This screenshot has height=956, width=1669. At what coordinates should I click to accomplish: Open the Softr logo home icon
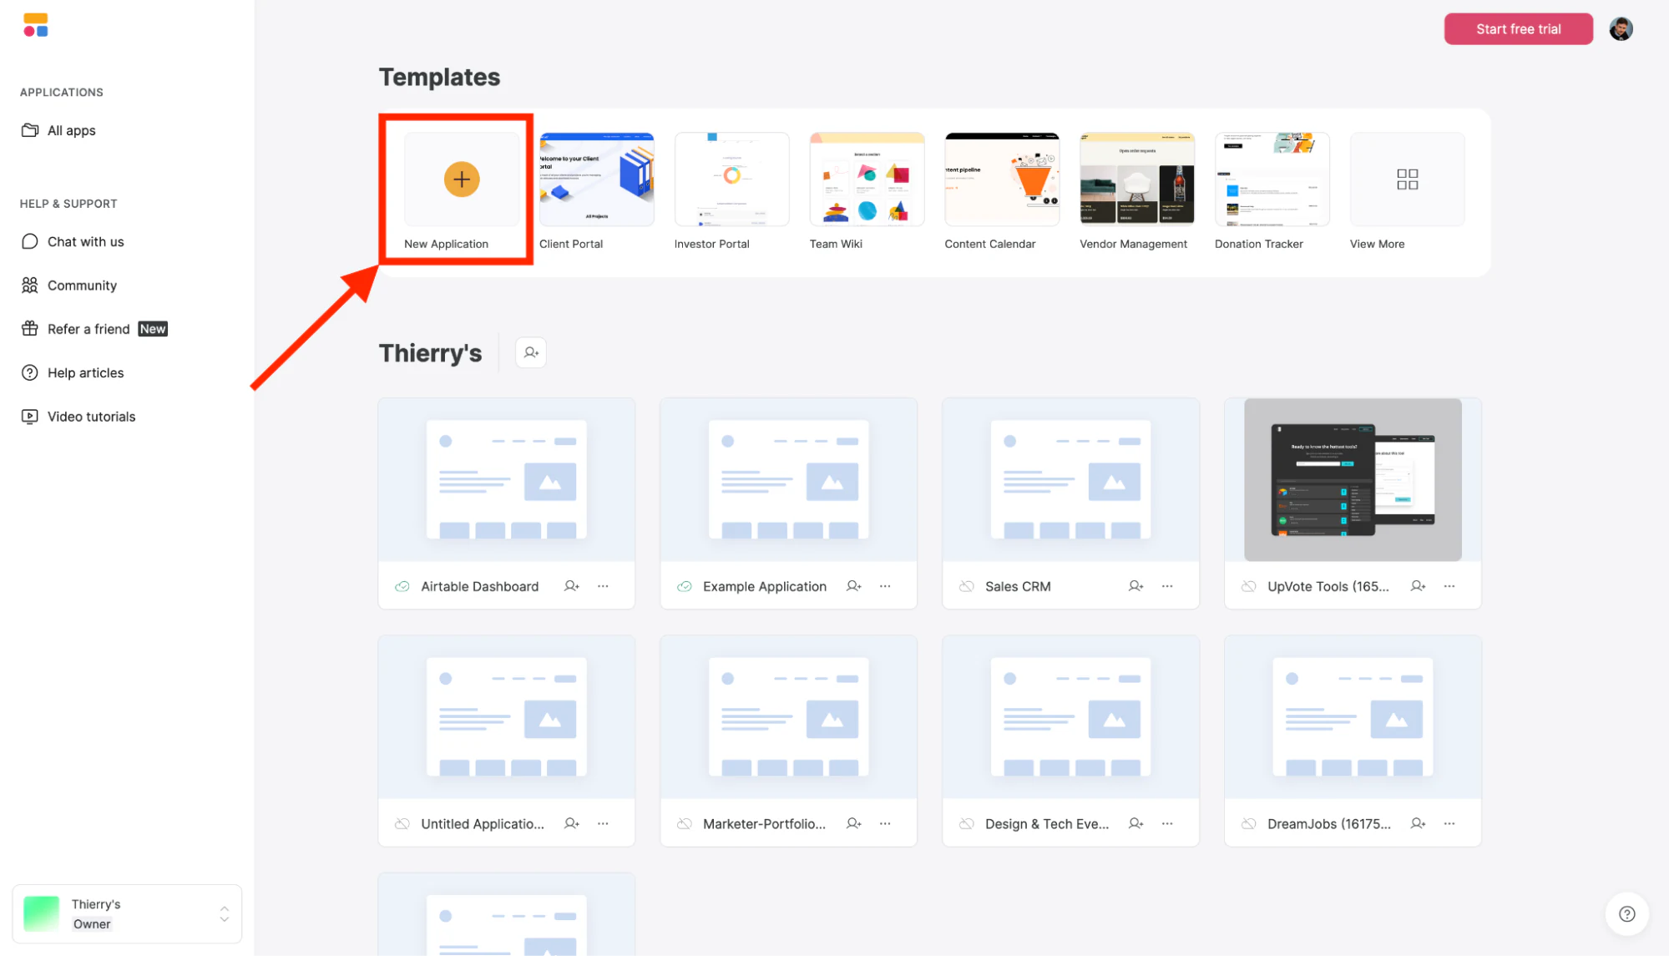coord(36,25)
